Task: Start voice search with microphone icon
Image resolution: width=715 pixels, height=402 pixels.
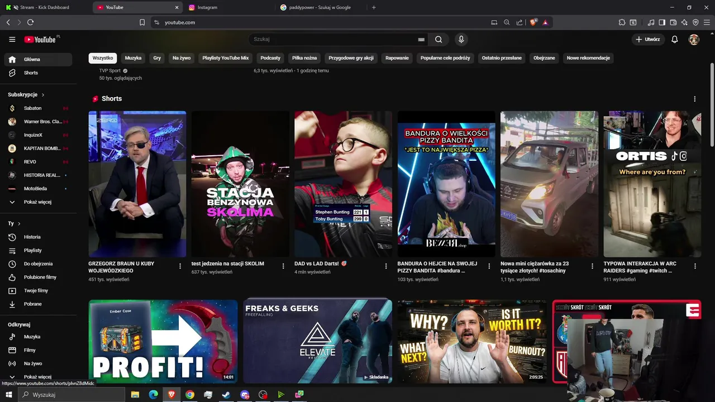Action: click(x=461, y=40)
